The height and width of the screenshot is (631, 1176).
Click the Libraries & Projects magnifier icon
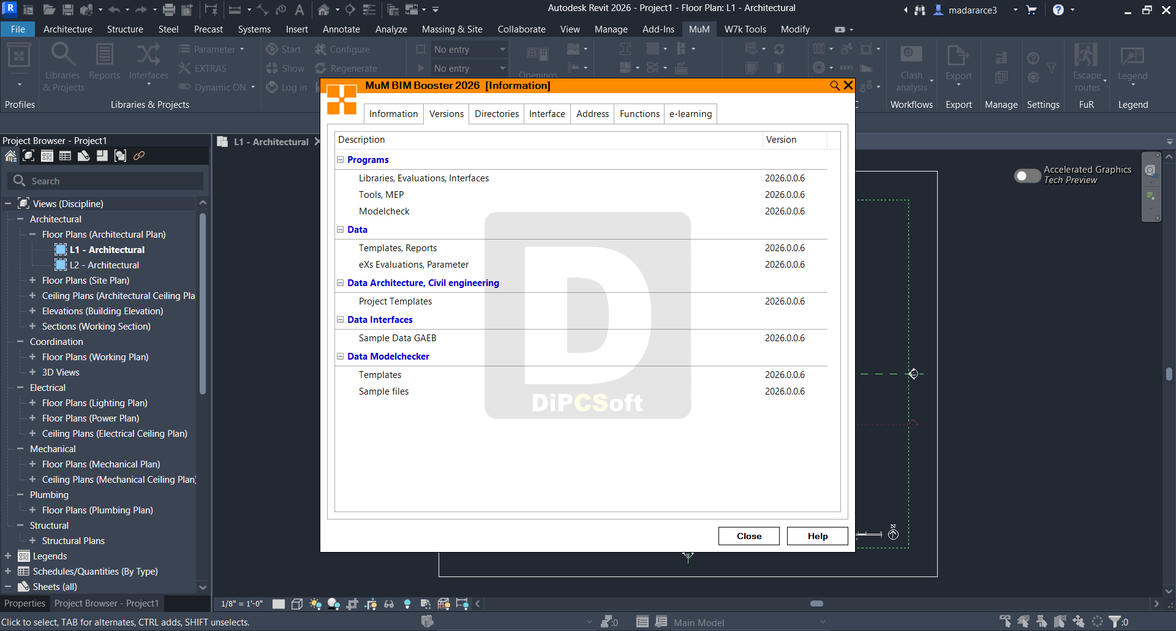[x=62, y=55]
